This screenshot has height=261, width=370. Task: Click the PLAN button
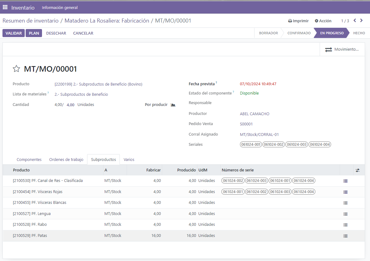(34, 33)
